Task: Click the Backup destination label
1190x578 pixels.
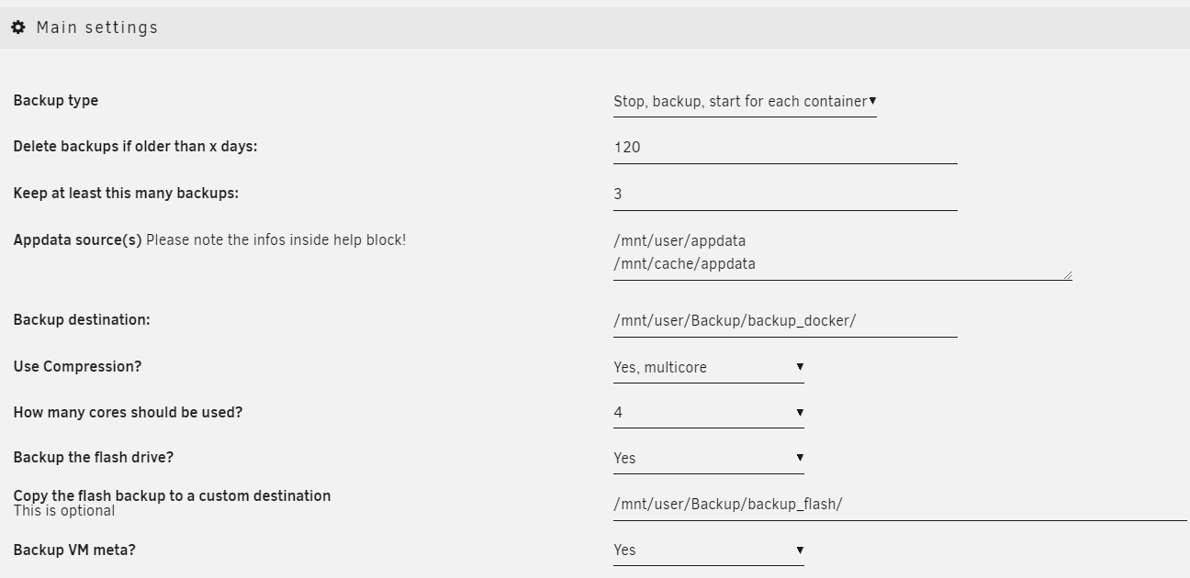Action: coord(82,320)
